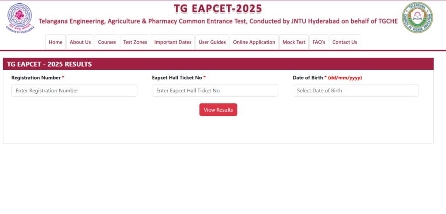Go to the About Us page

pyautogui.click(x=80, y=42)
